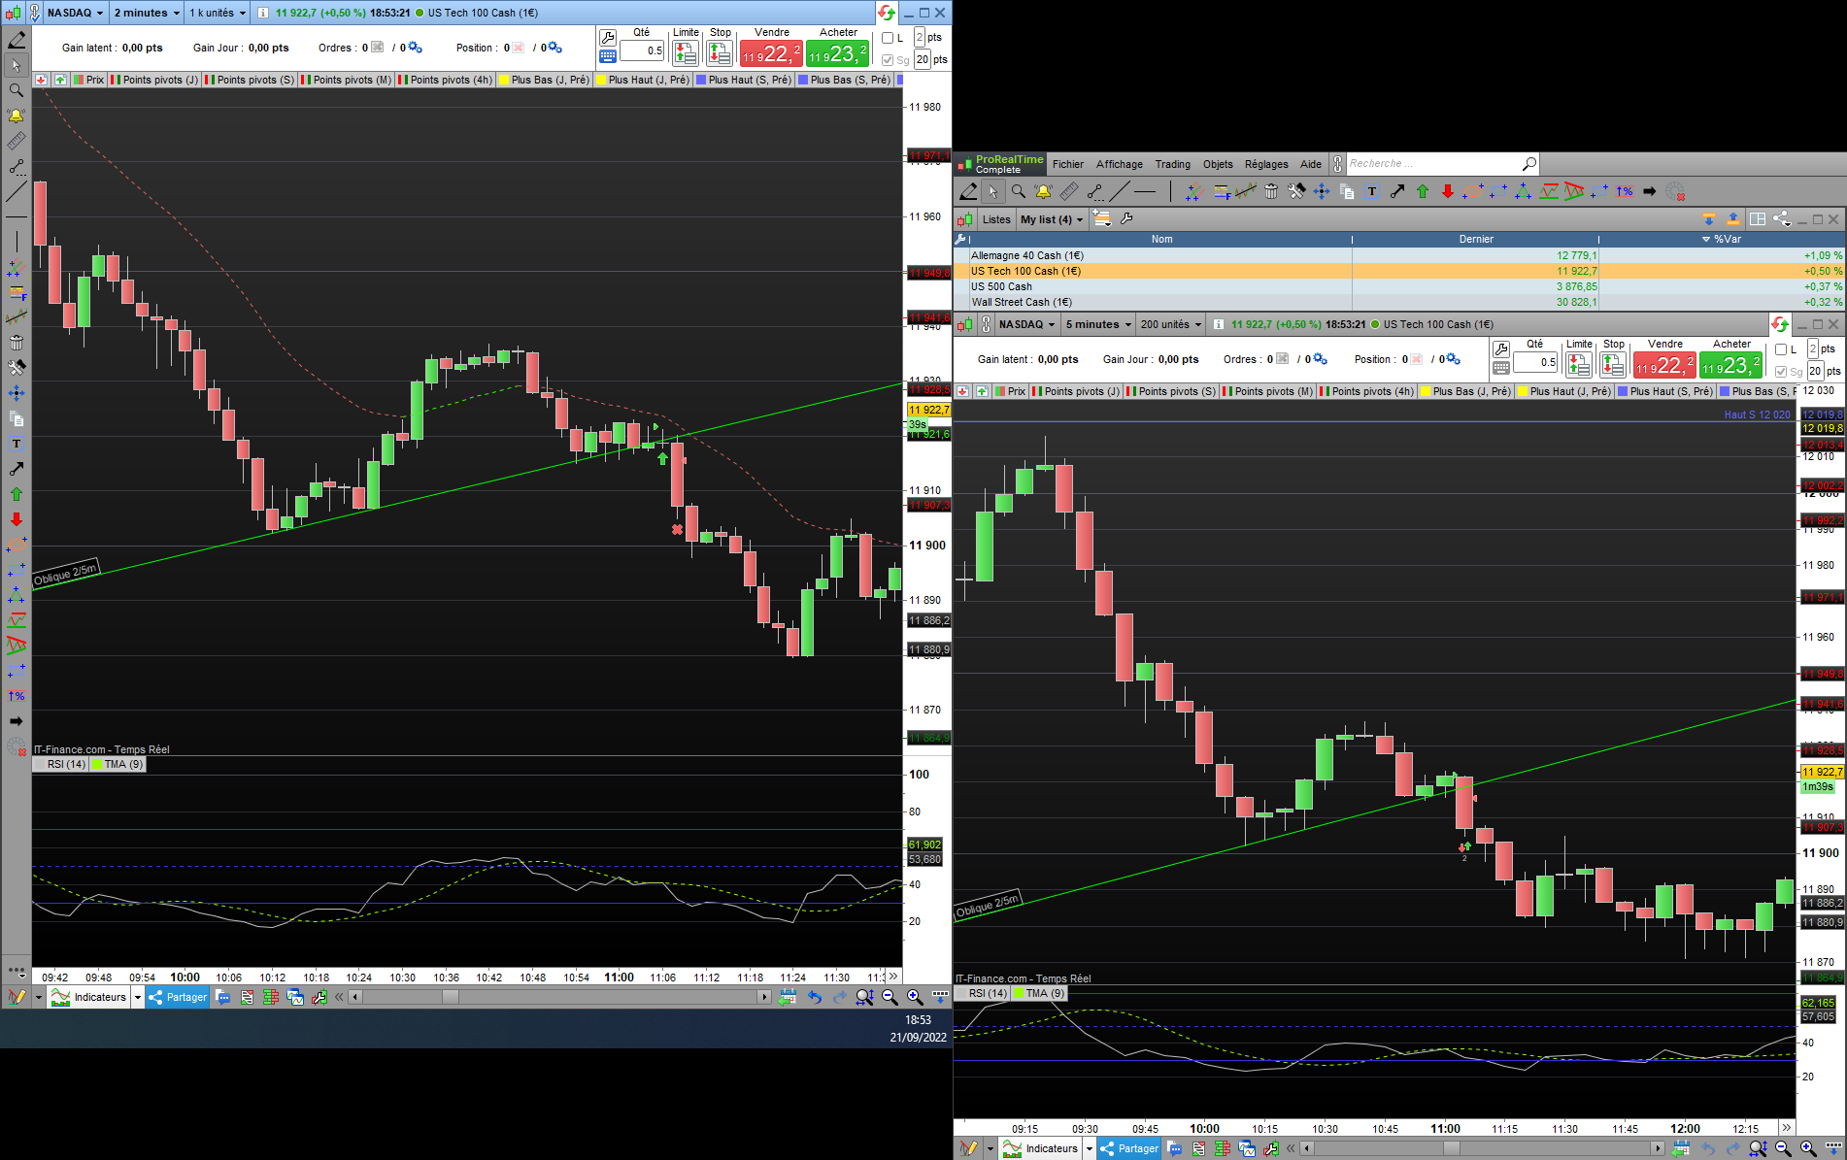
Task: Expand Indicateurs dropdown arrow on 2 minutes chart
Action: [137, 997]
